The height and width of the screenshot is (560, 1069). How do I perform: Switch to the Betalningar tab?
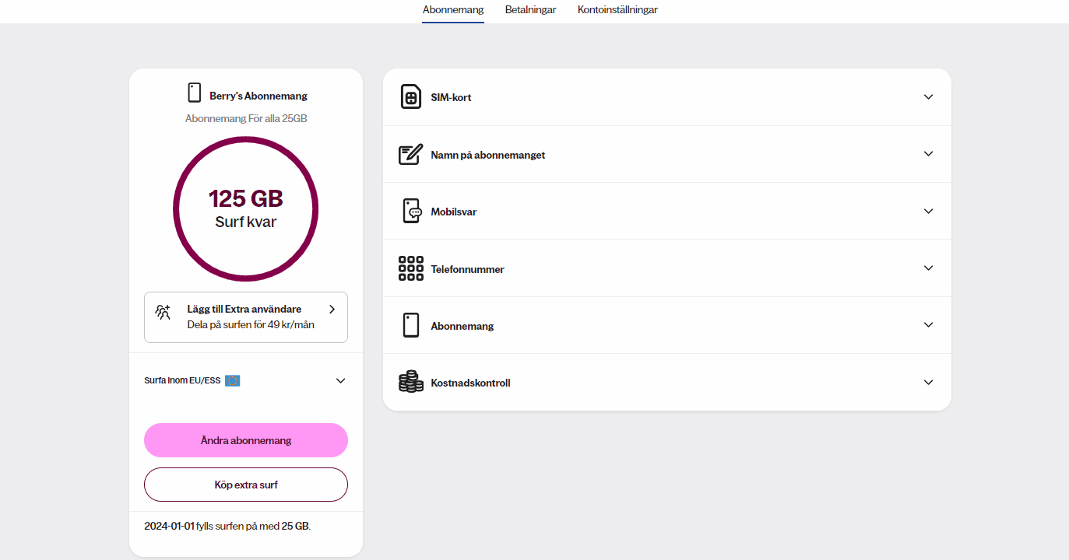[x=530, y=10]
